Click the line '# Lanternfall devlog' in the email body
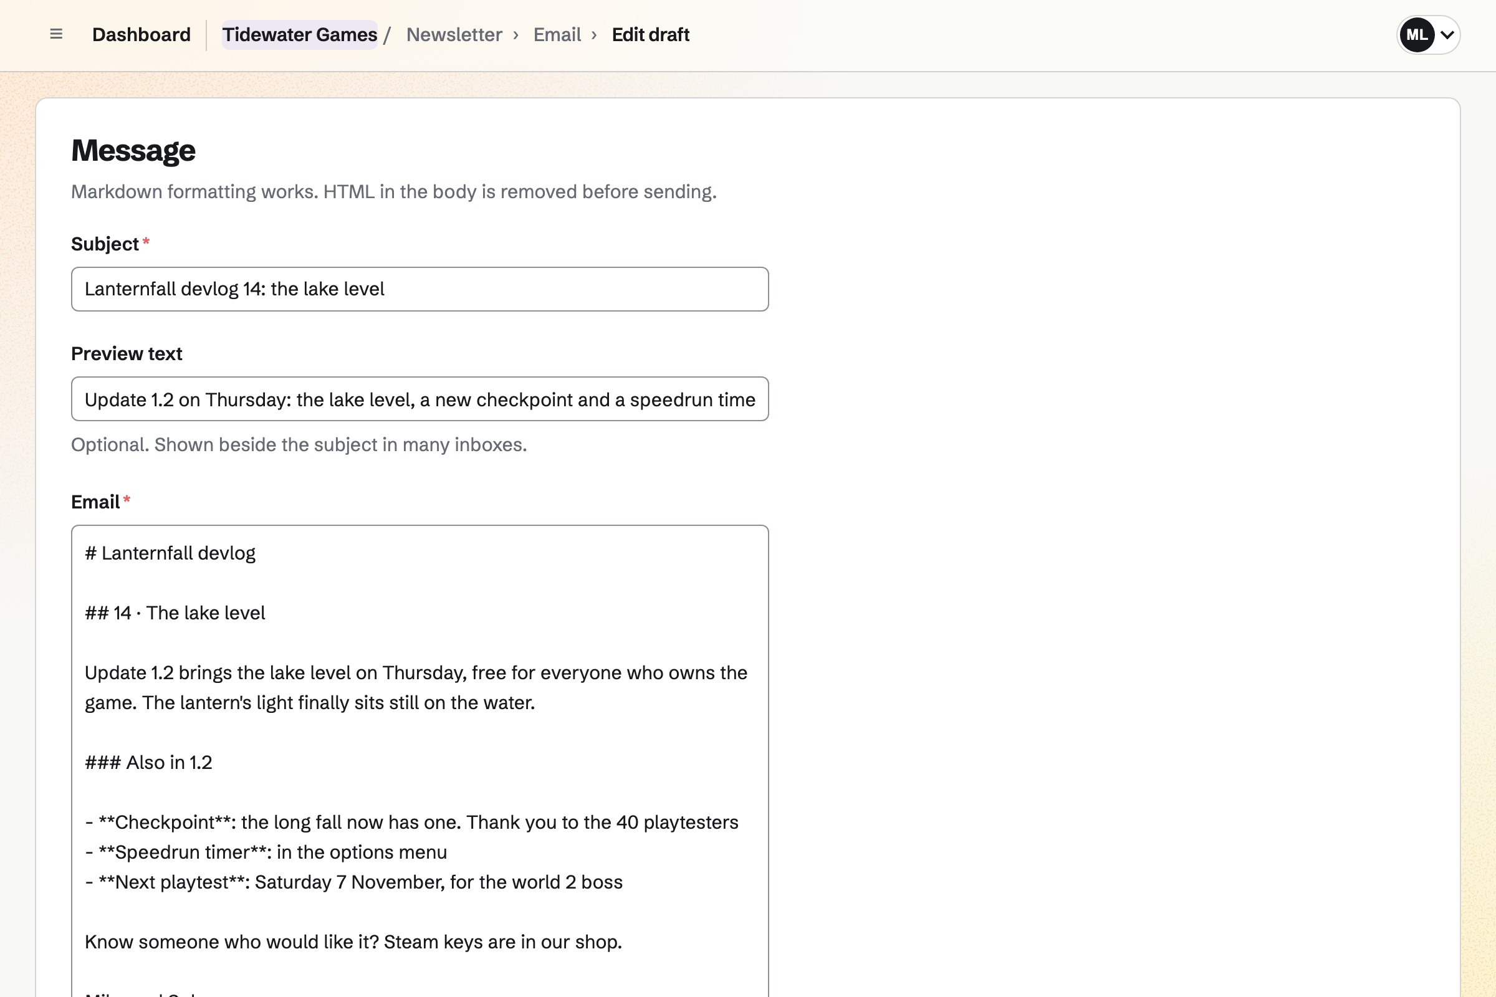1496x997 pixels. [x=170, y=553]
